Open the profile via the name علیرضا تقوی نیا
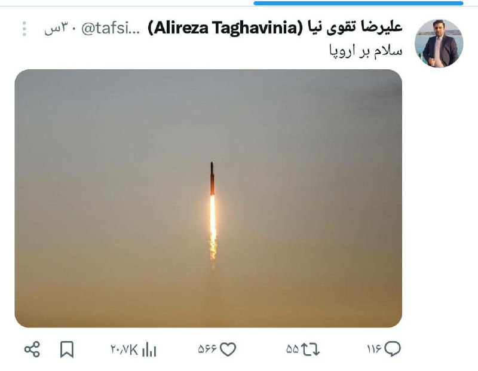 pyautogui.click(x=354, y=27)
